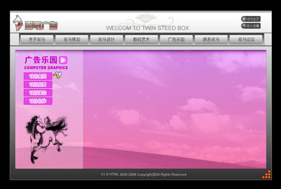Visit the 双马论坛 forum page
This screenshot has height=189, width=281.
pyautogui.click(x=246, y=39)
